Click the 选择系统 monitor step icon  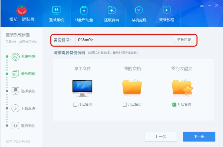click(15, 91)
